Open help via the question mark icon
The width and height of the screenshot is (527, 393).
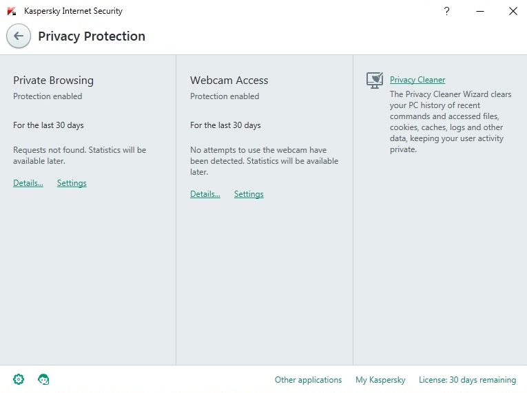click(446, 11)
